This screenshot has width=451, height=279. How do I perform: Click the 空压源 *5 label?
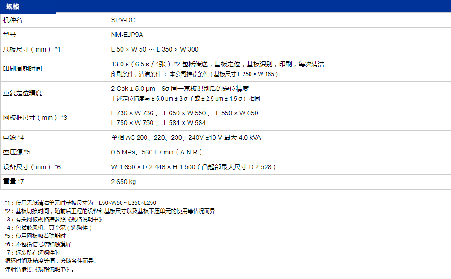(x=17, y=152)
